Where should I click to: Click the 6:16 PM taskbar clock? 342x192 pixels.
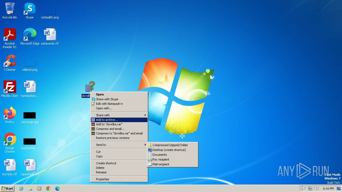pos(328,189)
